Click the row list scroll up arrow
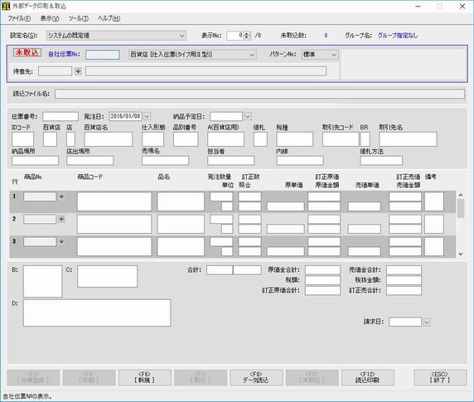 461,196
